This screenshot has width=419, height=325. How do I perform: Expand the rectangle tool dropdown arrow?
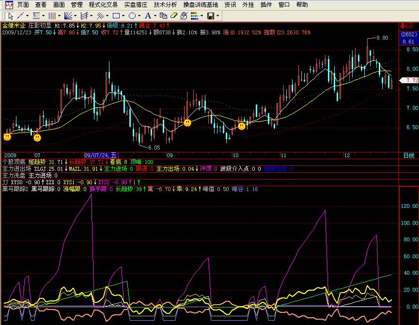click(123, 15)
